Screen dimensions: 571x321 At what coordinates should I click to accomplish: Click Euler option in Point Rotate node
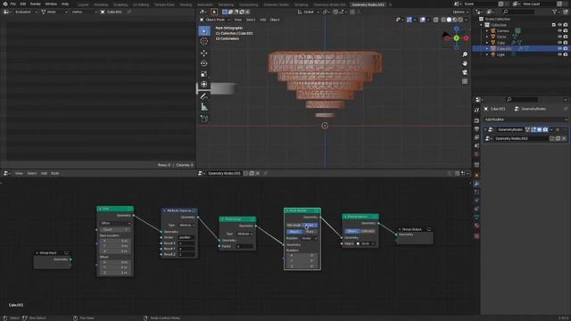(310, 226)
